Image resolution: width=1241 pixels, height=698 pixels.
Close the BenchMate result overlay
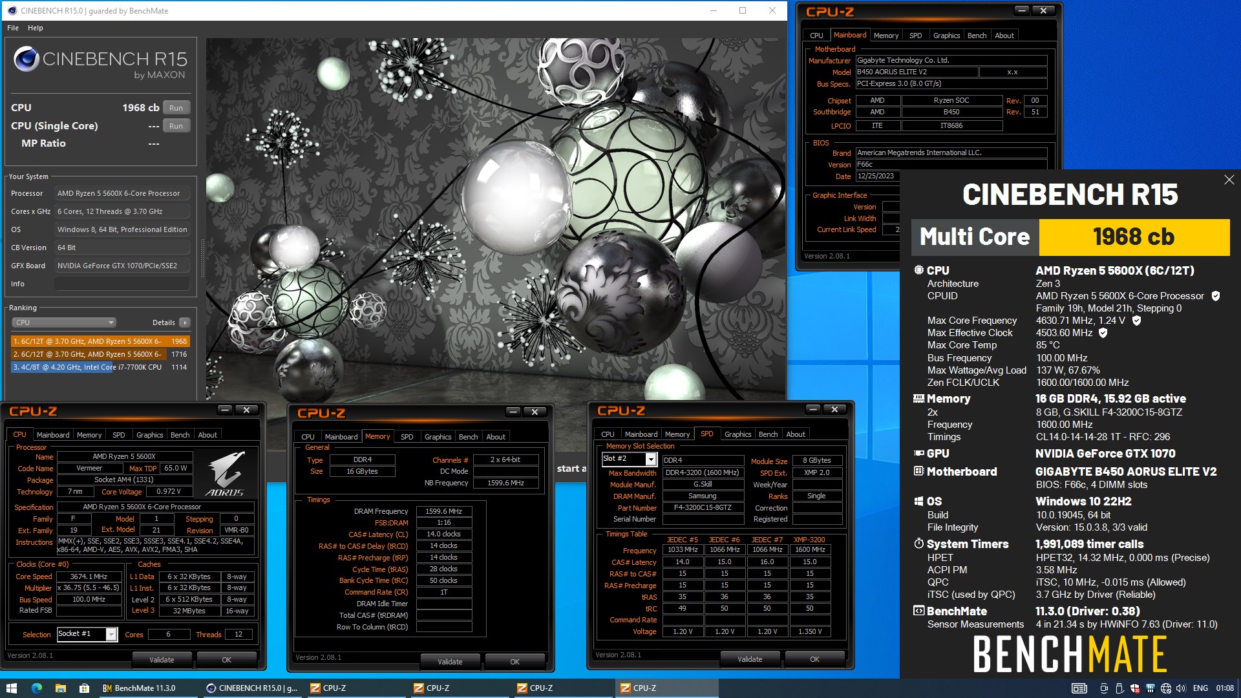(1229, 180)
